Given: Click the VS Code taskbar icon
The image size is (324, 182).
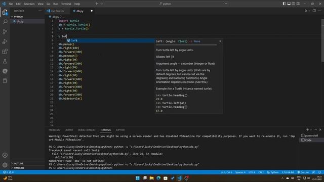Looking at the screenshot, I should tap(179, 178).
